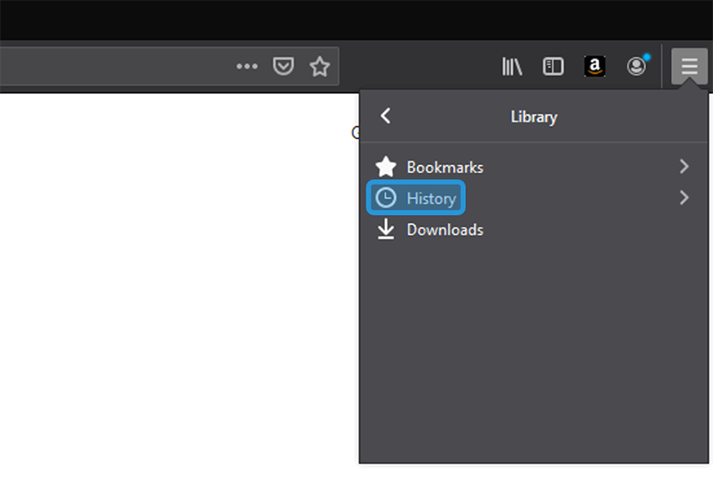Click the History clock icon
Image resolution: width=713 pixels, height=486 pixels.
tap(386, 198)
